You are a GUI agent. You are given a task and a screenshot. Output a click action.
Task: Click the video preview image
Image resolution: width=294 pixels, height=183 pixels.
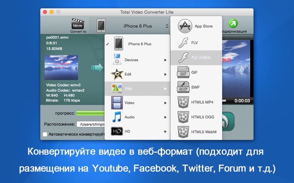[236, 68]
